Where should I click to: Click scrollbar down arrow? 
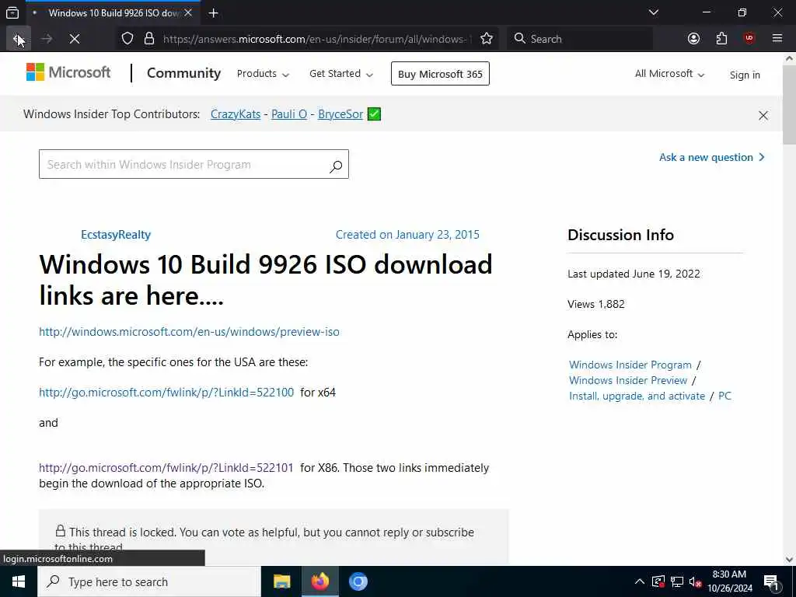click(789, 560)
